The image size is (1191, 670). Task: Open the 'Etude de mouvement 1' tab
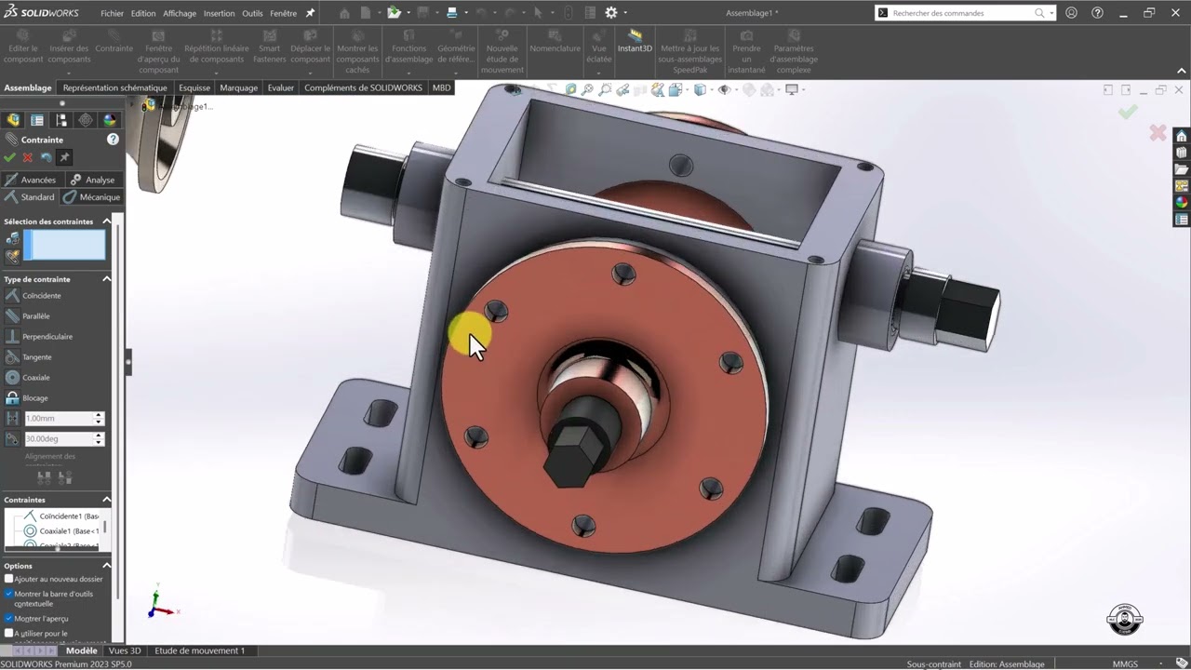tap(200, 651)
